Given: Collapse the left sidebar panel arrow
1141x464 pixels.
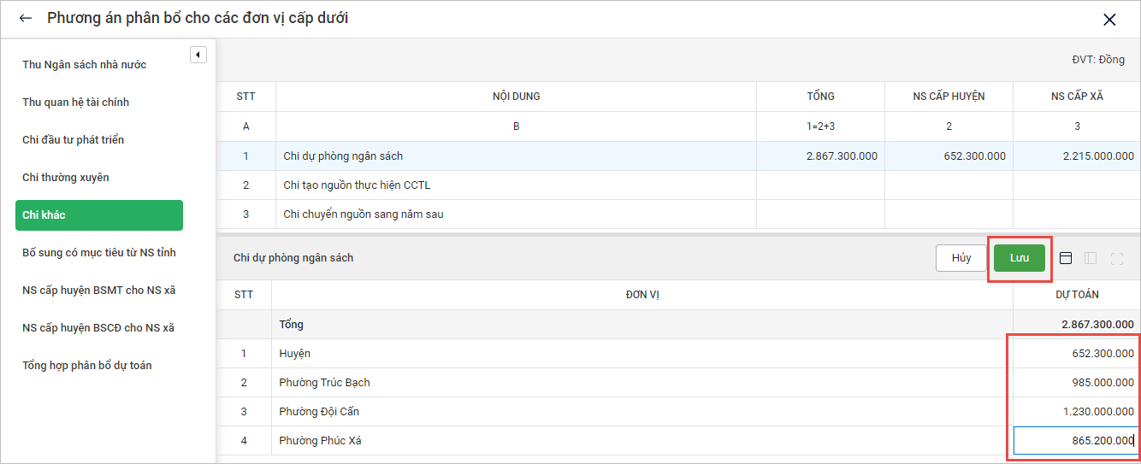Looking at the screenshot, I should [x=198, y=55].
